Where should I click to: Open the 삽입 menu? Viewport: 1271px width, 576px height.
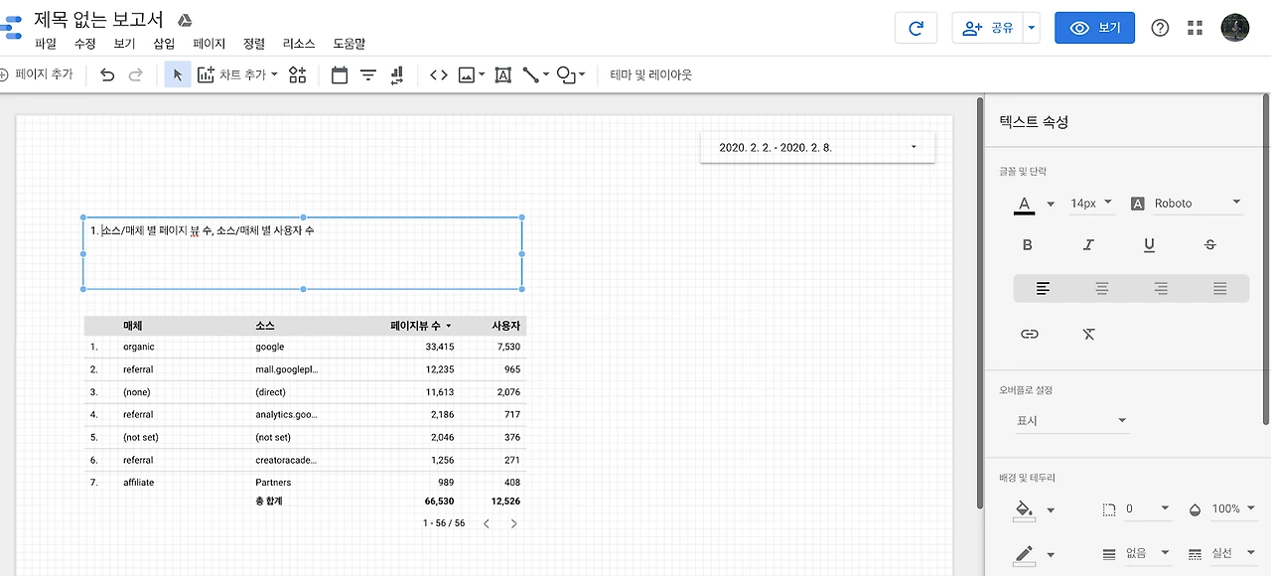(x=164, y=44)
